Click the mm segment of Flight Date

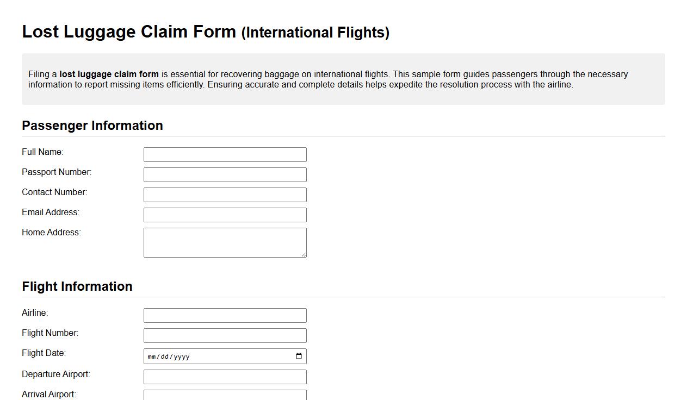(151, 357)
